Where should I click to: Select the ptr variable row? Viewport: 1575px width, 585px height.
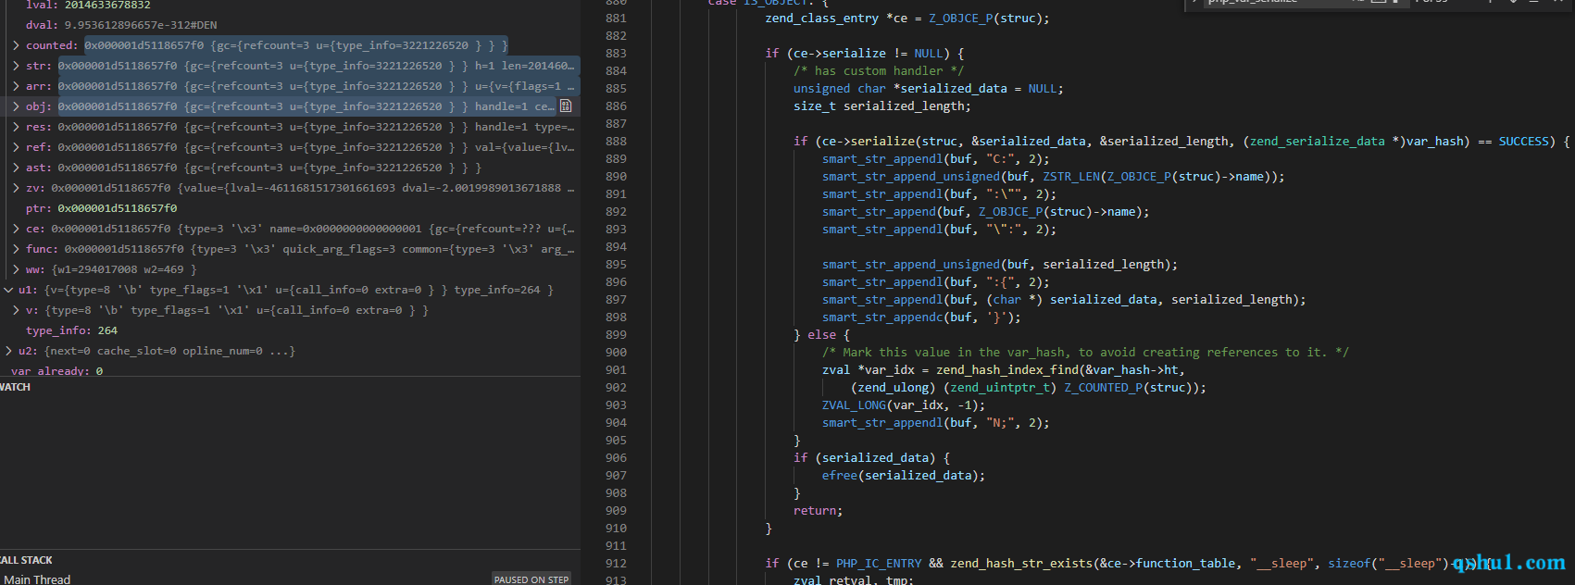pyautogui.click(x=290, y=208)
